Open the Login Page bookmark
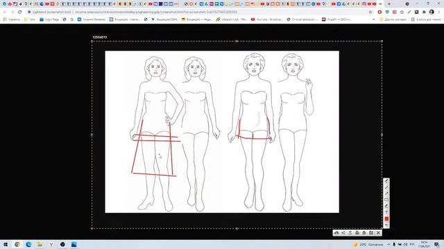The image size is (444, 249). (x=49, y=19)
